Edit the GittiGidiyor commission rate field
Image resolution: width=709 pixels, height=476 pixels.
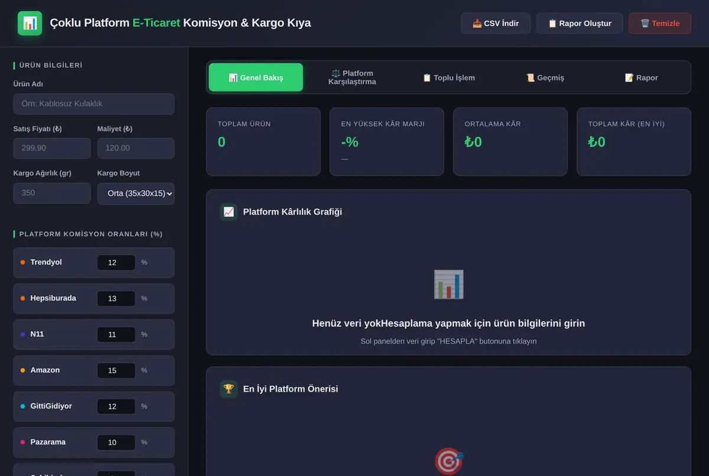(116, 407)
